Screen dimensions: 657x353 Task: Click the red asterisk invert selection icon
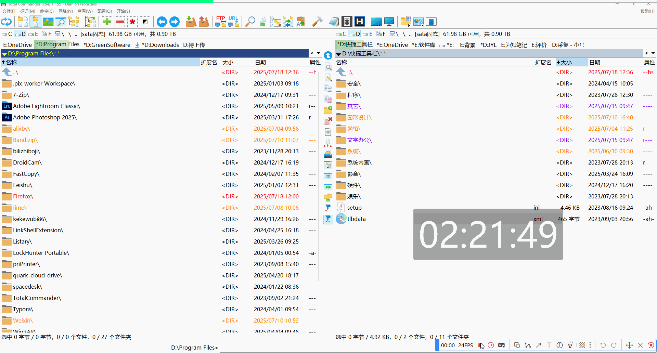tap(132, 22)
